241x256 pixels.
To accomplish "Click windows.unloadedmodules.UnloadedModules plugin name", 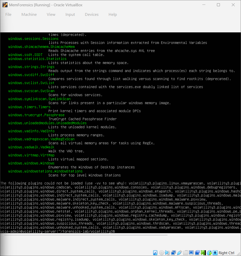I will (47, 123).
